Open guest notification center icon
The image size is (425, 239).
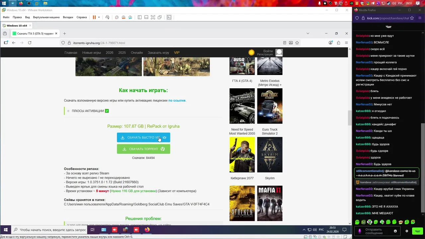coord(345,230)
